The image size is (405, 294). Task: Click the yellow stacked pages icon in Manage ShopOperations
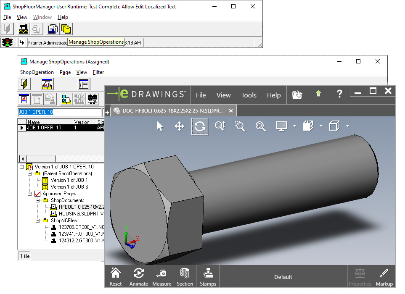pyautogui.click(x=47, y=84)
